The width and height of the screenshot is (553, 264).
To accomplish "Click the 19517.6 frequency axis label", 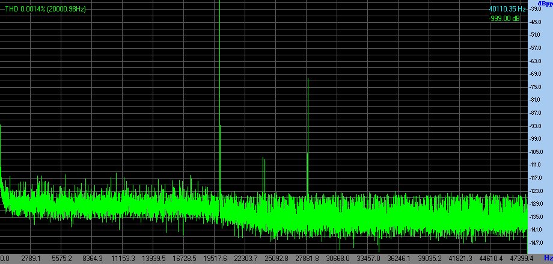I will coord(215,259).
